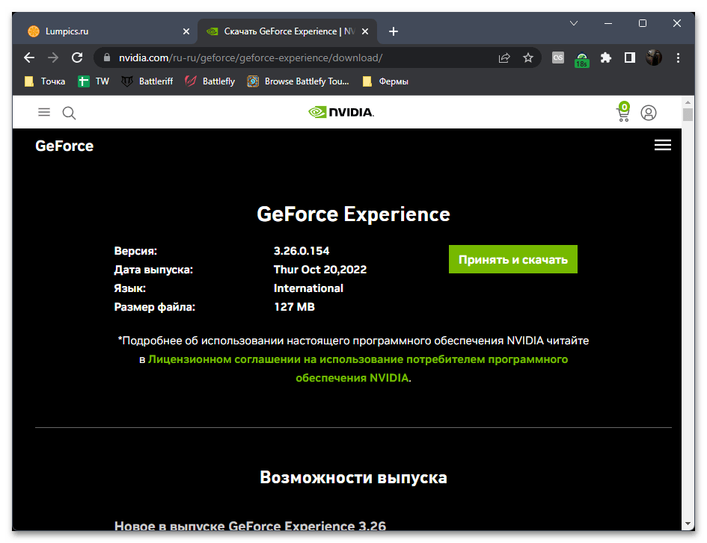Open a new browser tab

[394, 31]
